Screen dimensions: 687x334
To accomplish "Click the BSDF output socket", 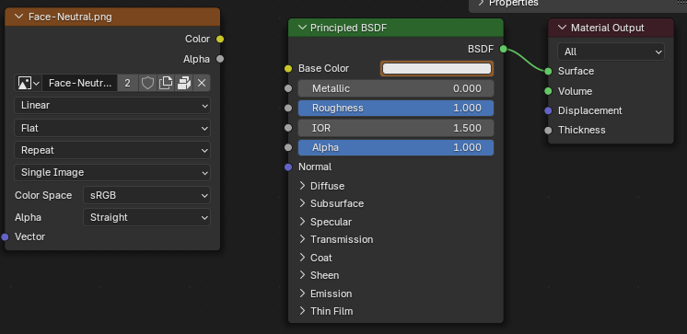I will point(504,49).
